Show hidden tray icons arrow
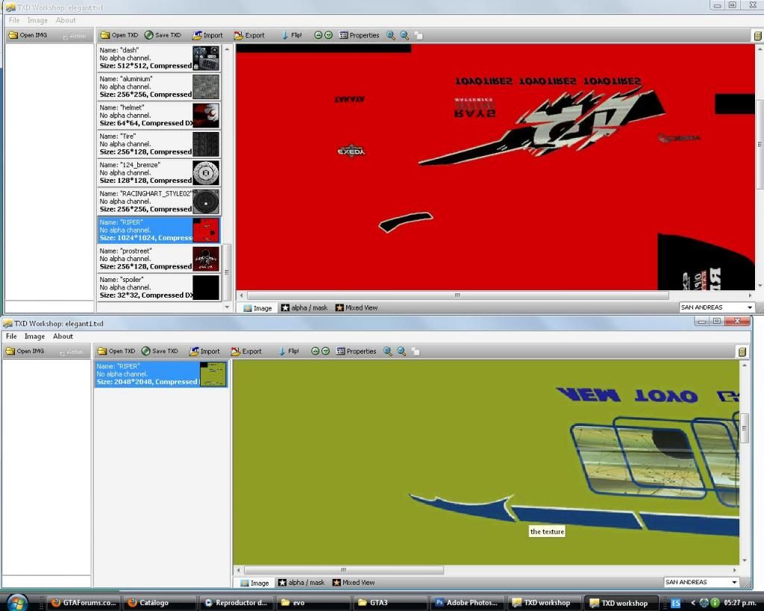Image resolution: width=764 pixels, height=611 pixels. point(692,604)
